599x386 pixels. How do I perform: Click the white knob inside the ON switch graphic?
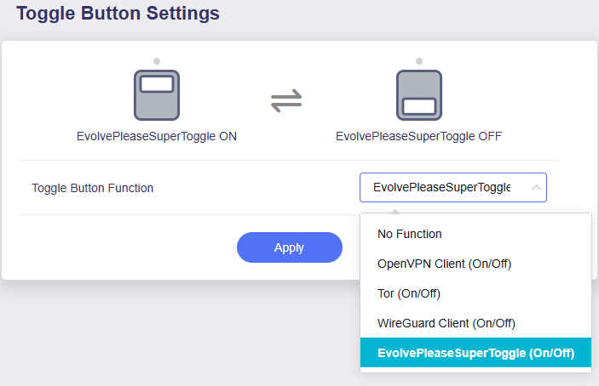coord(157,84)
